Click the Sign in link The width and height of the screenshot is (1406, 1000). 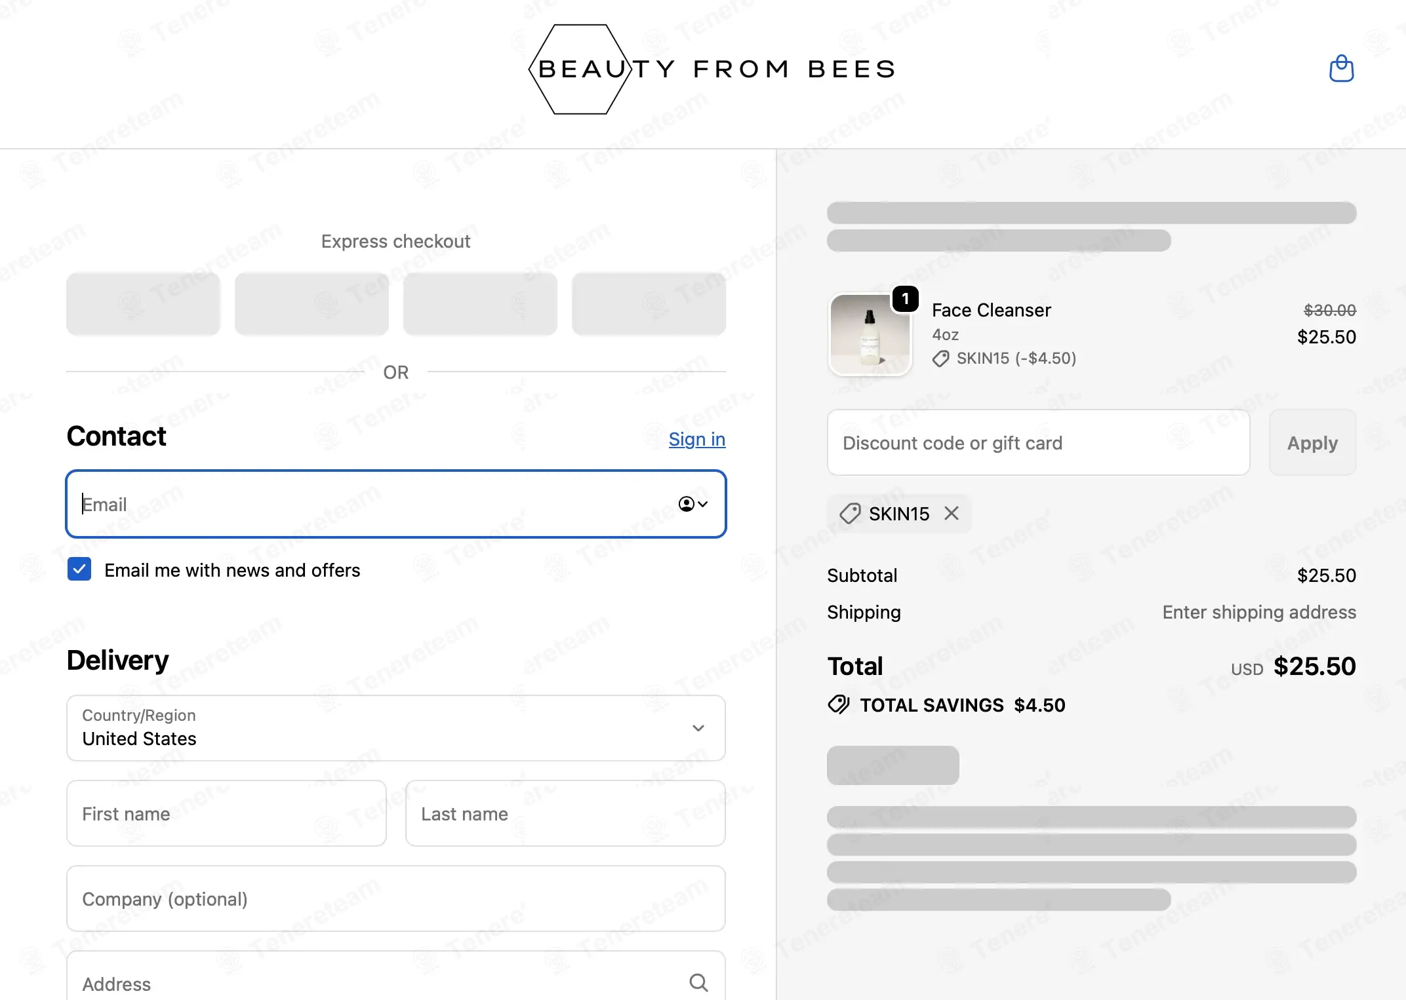[696, 439]
